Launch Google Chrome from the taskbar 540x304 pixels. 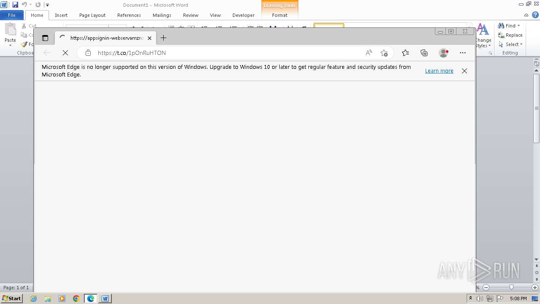click(x=76, y=299)
